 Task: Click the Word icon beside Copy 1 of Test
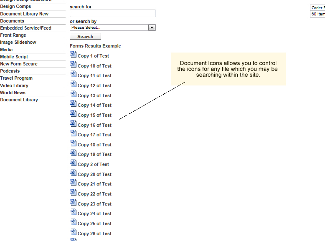click(73, 54)
